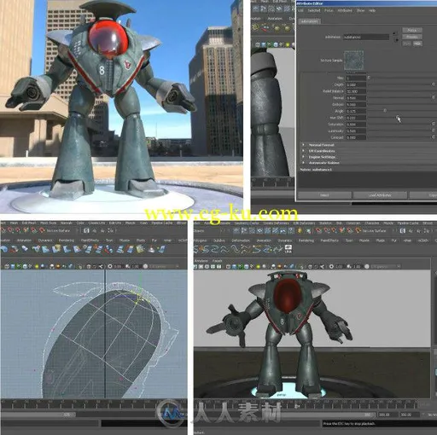Toggle use all lights in robot viewport
This screenshot has width=437, height=435.
pyautogui.click(x=258, y=267)
